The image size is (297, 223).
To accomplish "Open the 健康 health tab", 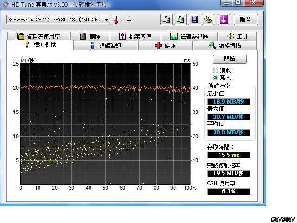I will (x=165, y=46).
